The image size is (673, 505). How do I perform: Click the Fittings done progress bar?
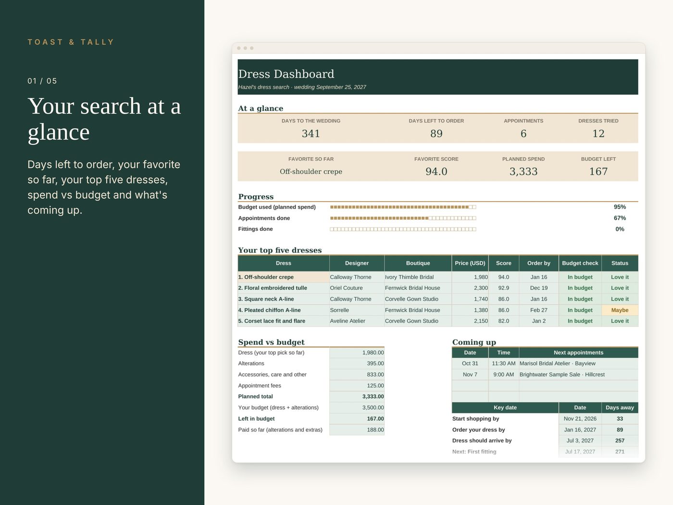pyautogui.click(x=403, y=229)
